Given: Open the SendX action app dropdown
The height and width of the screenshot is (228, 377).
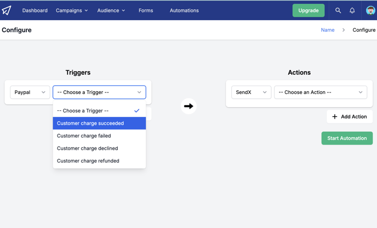Looking at the screenshot, I should 252,92.
